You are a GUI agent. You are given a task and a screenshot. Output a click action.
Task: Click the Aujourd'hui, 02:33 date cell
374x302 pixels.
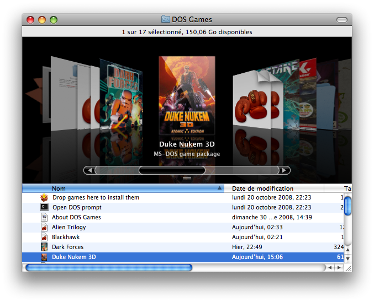click(257, 227)
